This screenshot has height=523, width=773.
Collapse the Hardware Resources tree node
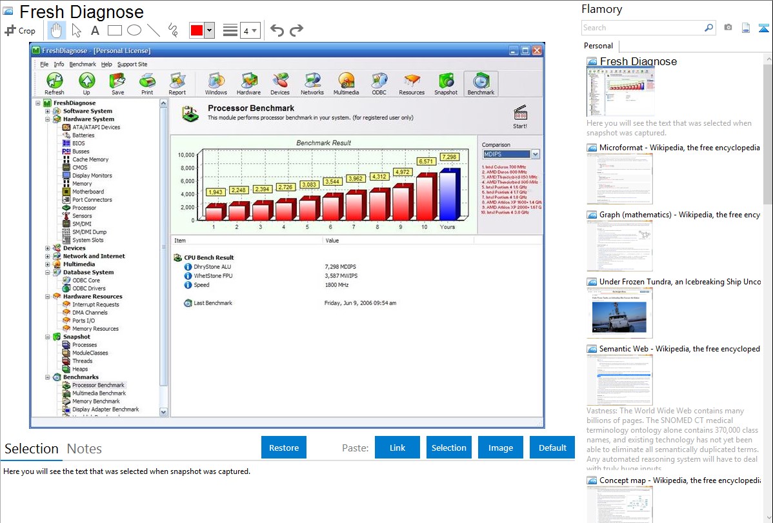coord(48,296)
